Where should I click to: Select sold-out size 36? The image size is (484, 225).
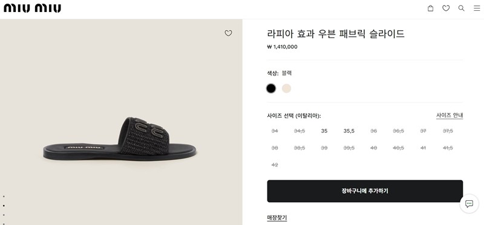coord(373,131)
